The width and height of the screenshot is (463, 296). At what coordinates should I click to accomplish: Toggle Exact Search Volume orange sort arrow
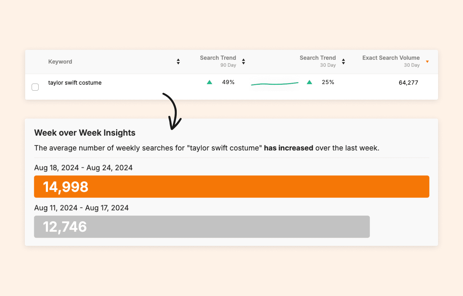[427, 62]
